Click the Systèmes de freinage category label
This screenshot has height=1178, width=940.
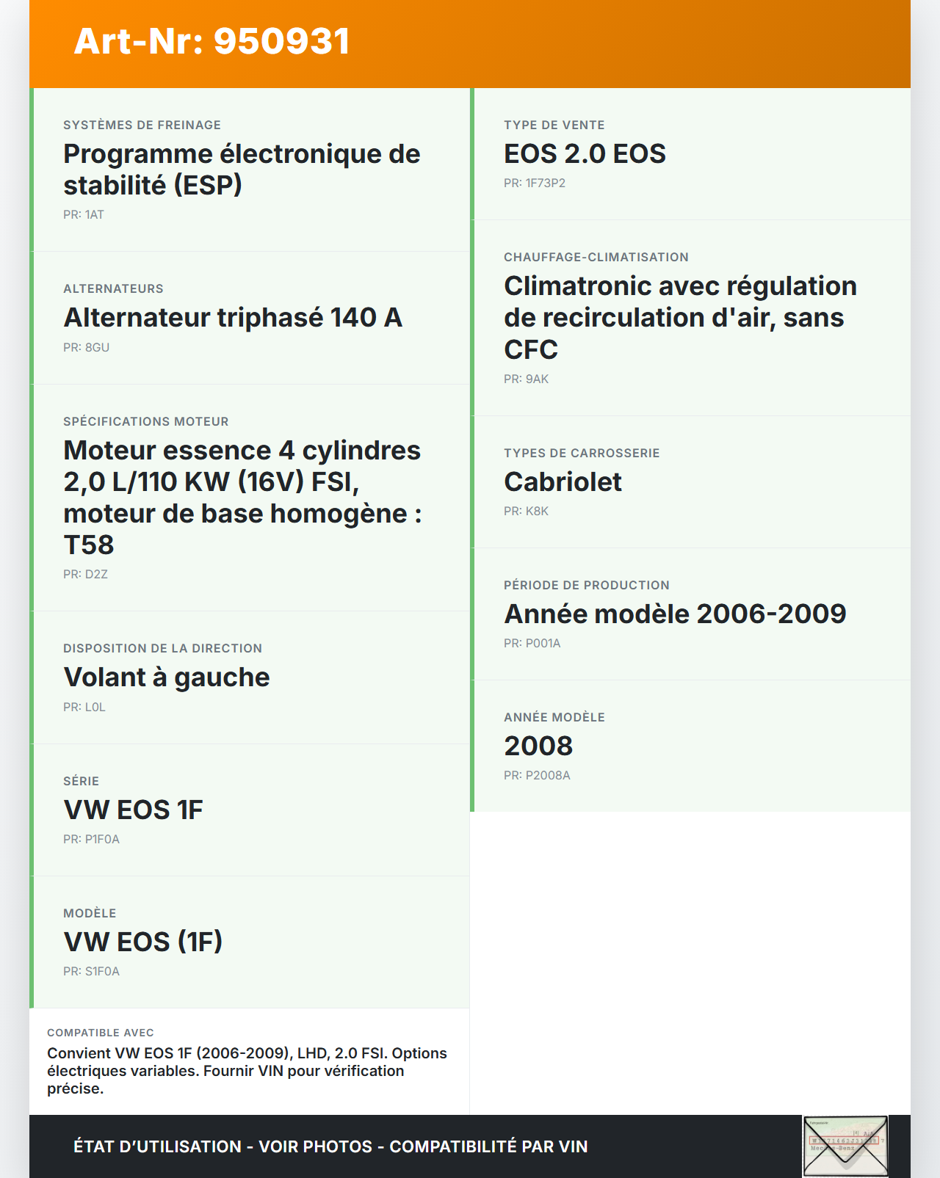[x=142, y=126]
